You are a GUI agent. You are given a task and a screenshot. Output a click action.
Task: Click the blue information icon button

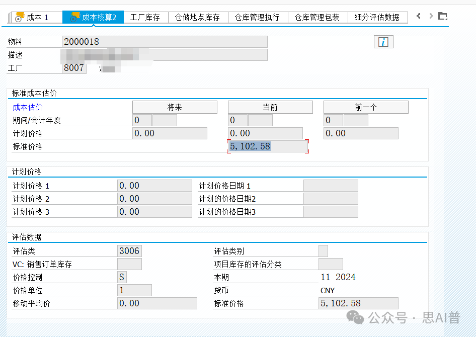click(383, 42)
